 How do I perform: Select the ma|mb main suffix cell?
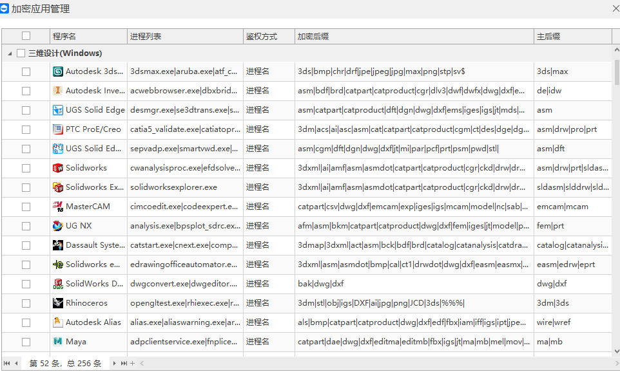tap(573, 342)
